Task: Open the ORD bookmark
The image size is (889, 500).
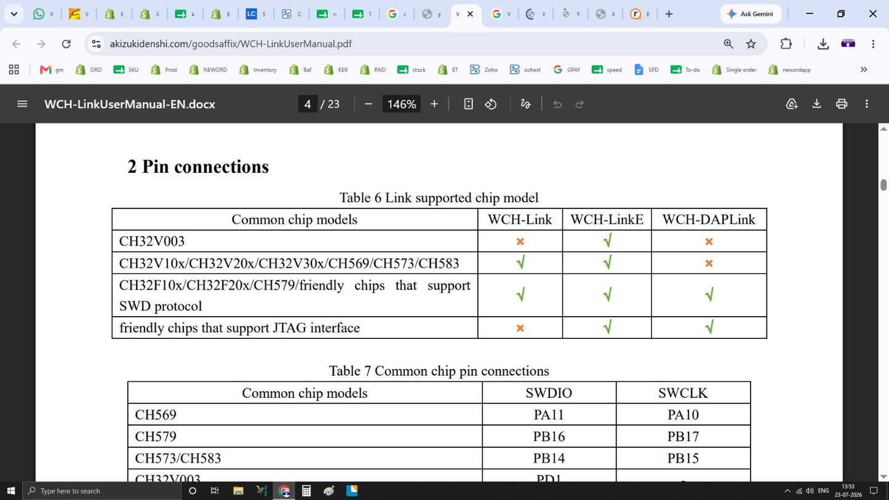Action: click(89, 69)
